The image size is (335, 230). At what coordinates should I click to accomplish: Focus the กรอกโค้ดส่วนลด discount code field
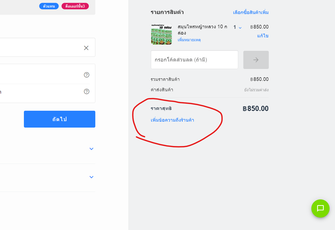tap(195, 60)
